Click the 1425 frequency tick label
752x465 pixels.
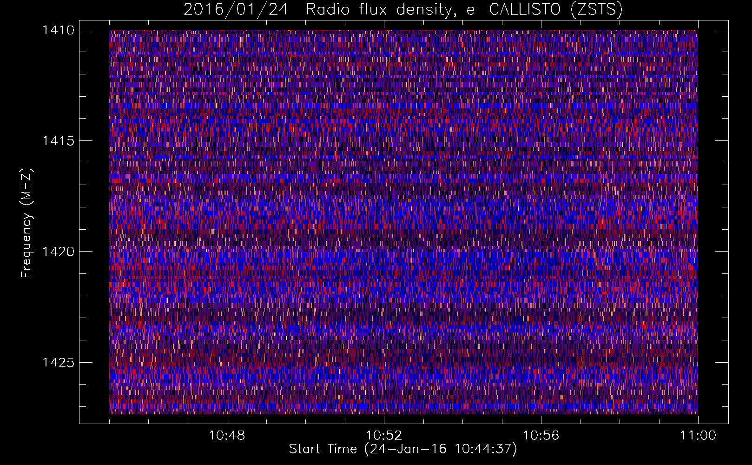point(59,362)
